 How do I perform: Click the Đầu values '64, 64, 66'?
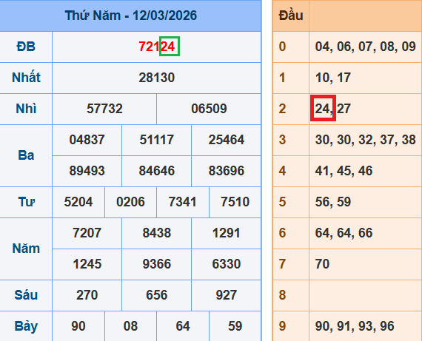(344, 233)
